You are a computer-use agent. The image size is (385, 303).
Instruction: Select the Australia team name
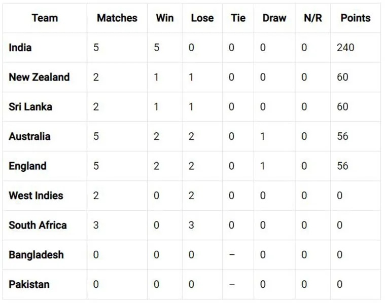[x=30, y=136]
